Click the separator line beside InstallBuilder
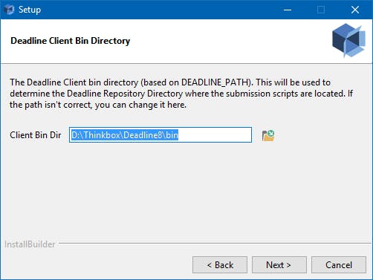The image size is (373, 280). [215, 244]
